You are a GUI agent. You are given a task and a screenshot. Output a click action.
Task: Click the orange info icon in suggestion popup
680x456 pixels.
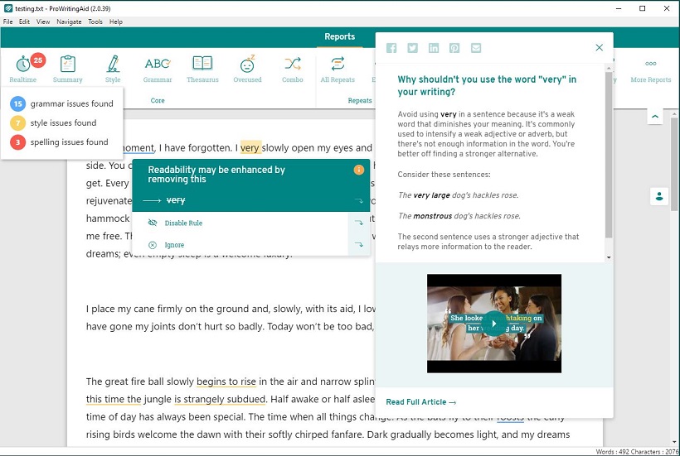coord(358,170)
